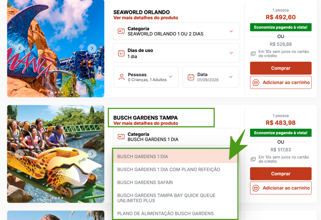Screen dimensions: 321x220
Task: Select PLANO DE ALIMENTAÇÃO BUSCH GARDENS option
Action: point(176,213)
